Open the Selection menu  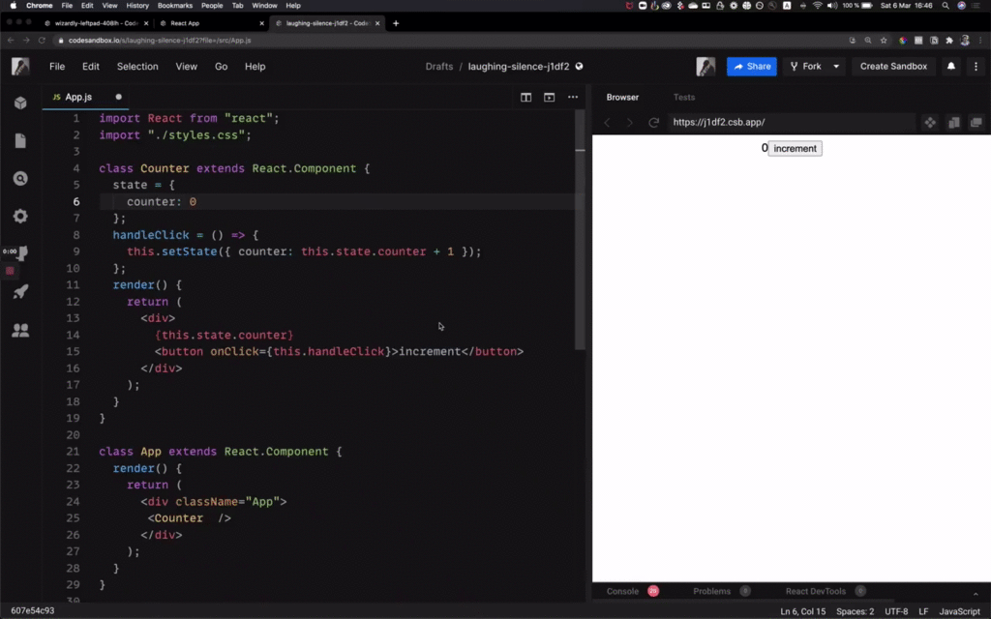point(137,67)
